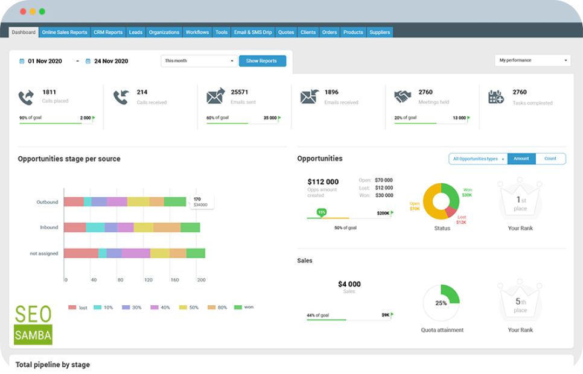Click the Show Reports button

(261, 61)
